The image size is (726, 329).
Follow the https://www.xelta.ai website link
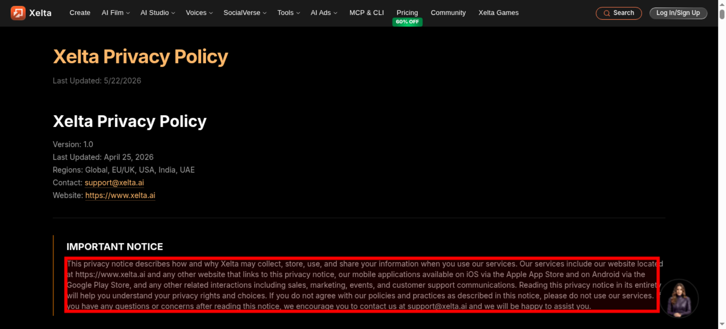120,195
